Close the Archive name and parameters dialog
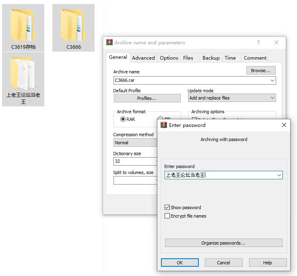The height and width of the screenshot is (276, 297). [x=276, y=42]
